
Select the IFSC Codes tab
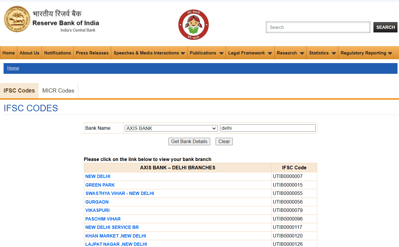(x=19, y=90)
